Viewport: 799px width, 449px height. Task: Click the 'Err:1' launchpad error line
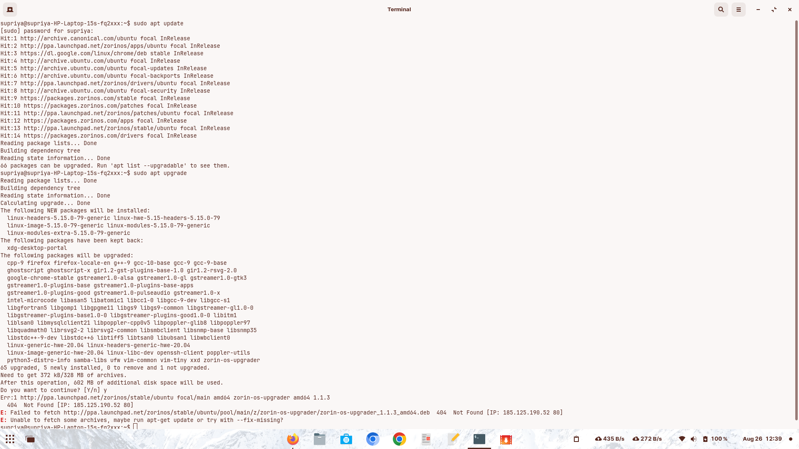coord(165,398)
